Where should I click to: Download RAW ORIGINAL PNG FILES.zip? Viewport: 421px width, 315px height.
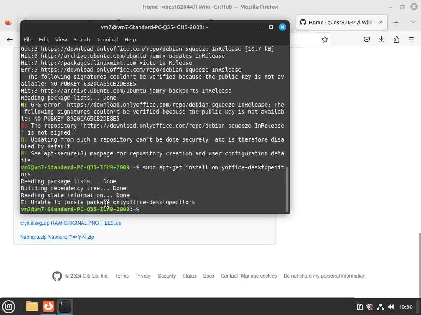click(86, 223)
